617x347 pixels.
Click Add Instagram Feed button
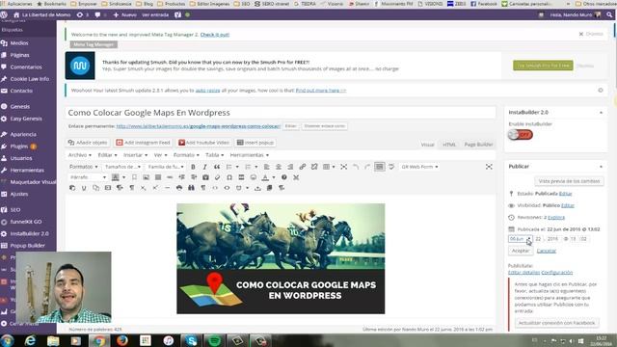(x=144, y=143)
